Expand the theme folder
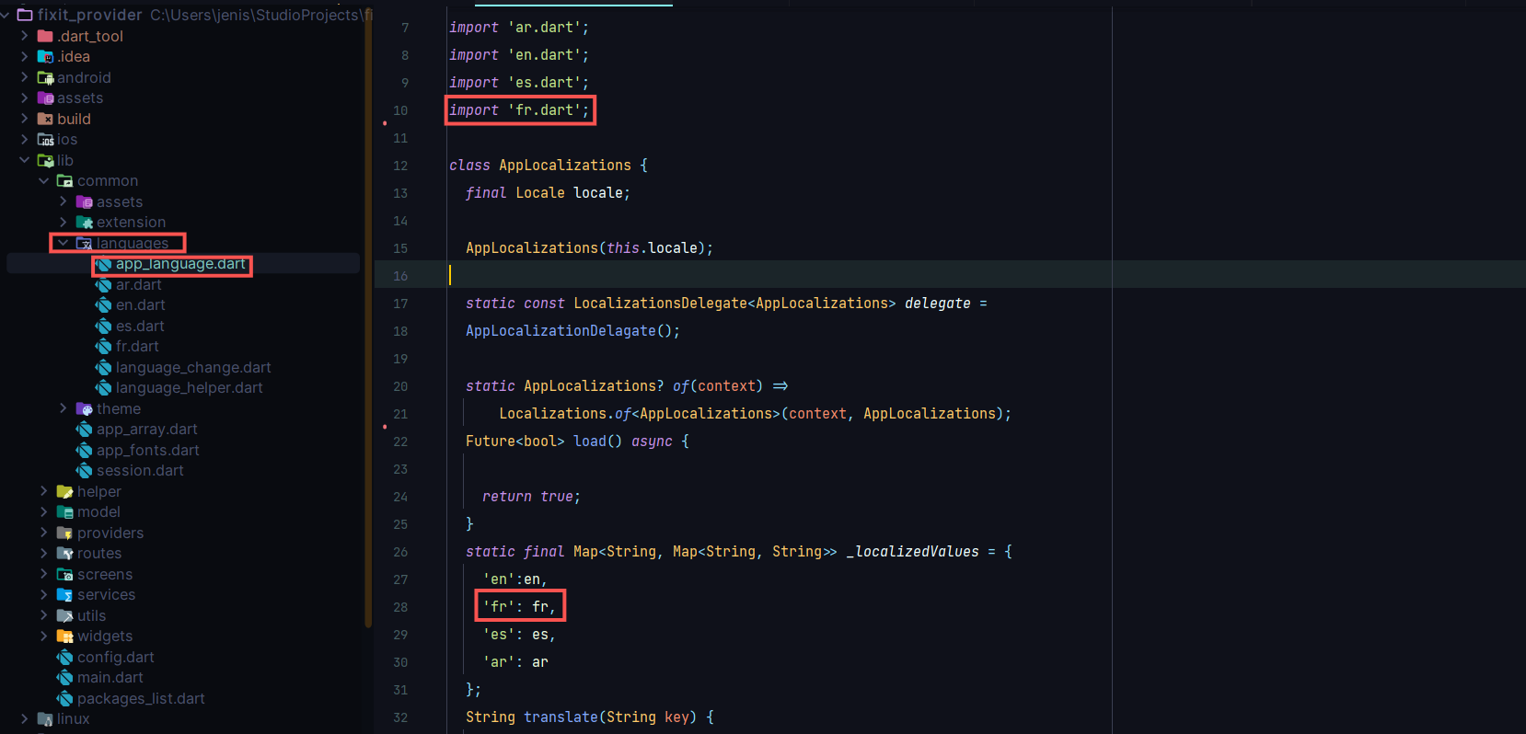Image resolution: width=1526 pixels, height=734 pixels. (63, 408)
